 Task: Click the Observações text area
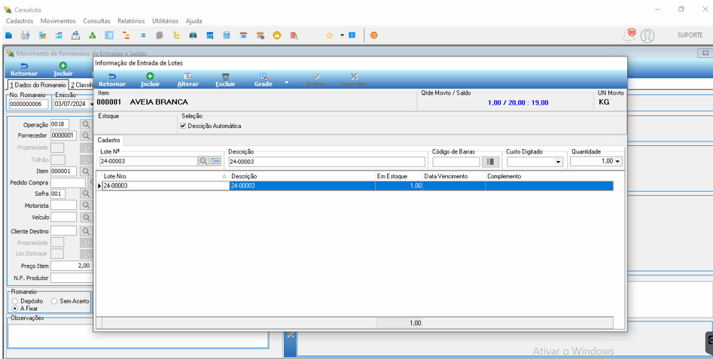coord(139,336)
